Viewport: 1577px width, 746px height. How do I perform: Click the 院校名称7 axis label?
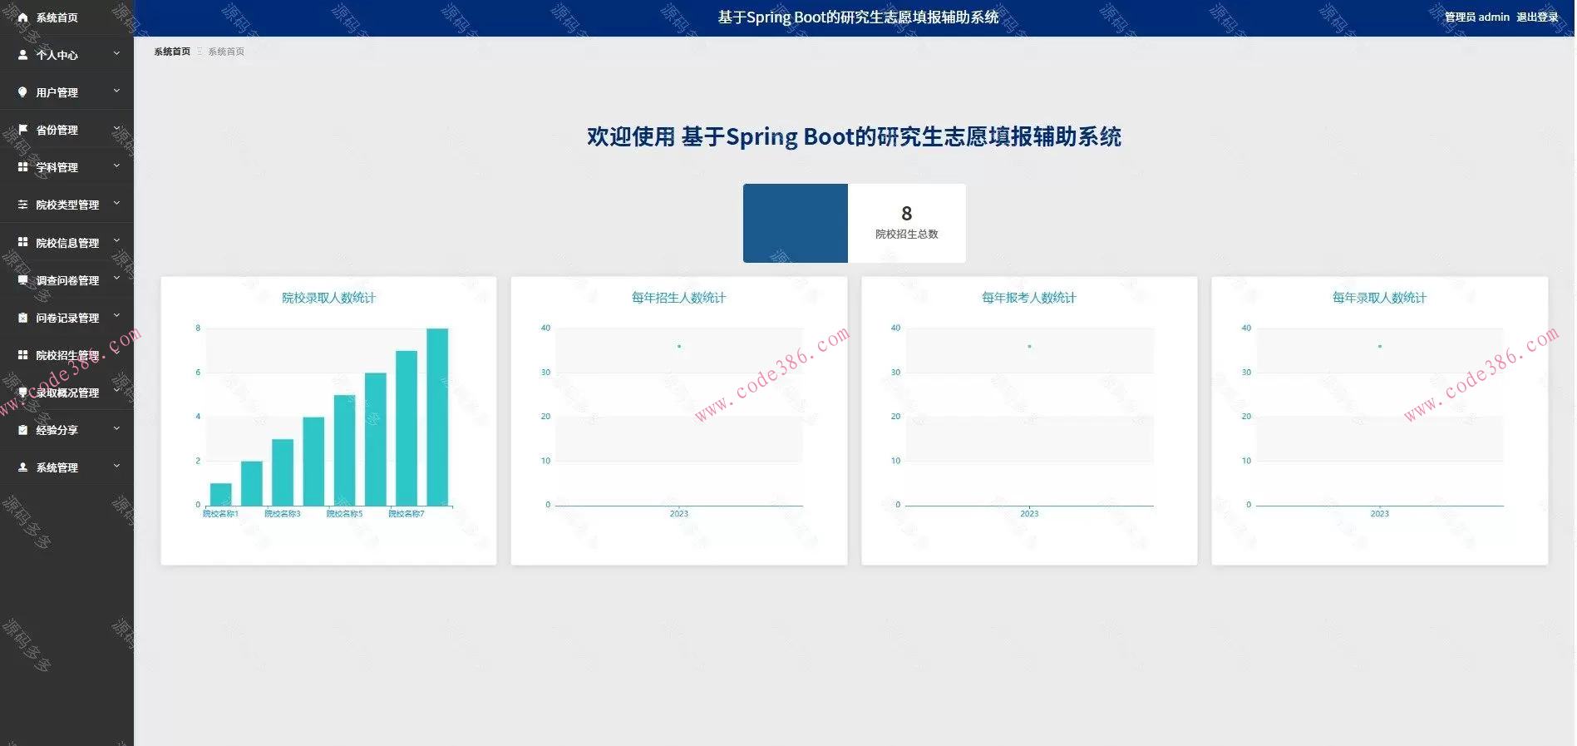click(x=407, y=514)
